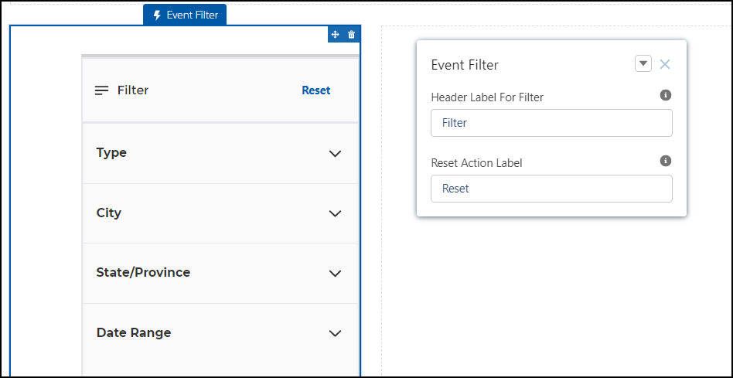
Task: Click the lightning bolt icon in the Event Filter tab
Action: (158, 15)
